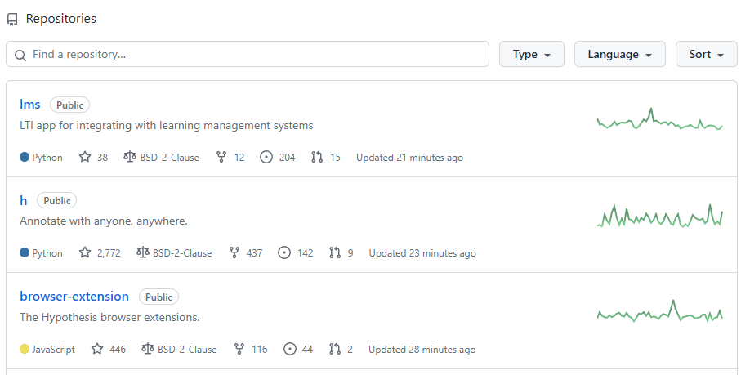Open pull requests icon showing 15
741x375 pixels.
point(317,157)
